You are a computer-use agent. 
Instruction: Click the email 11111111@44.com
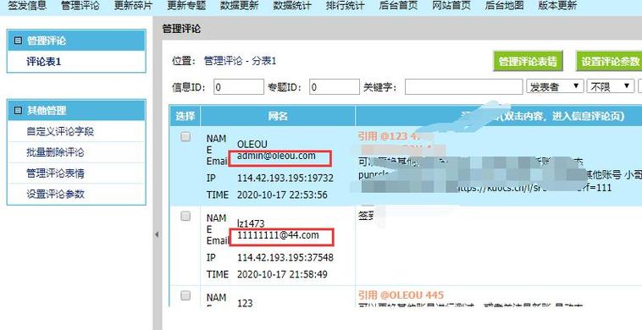[278, 235]
